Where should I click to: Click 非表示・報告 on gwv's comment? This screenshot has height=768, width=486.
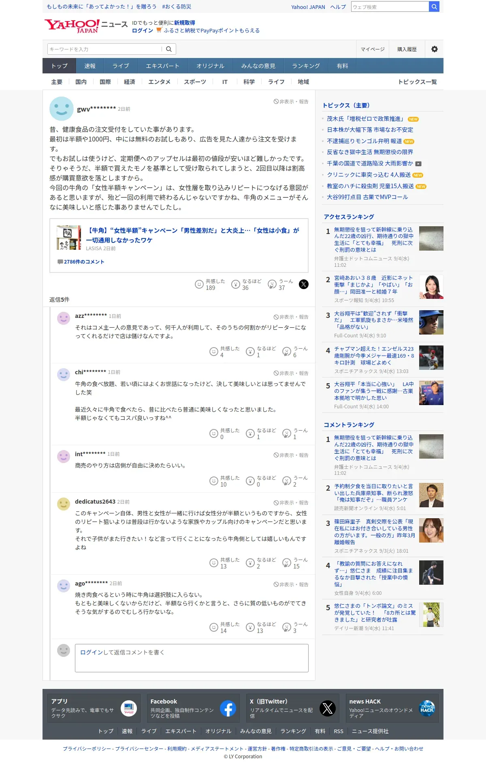(291, 102)
